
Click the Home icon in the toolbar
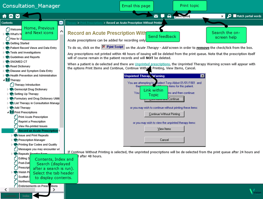4,16
